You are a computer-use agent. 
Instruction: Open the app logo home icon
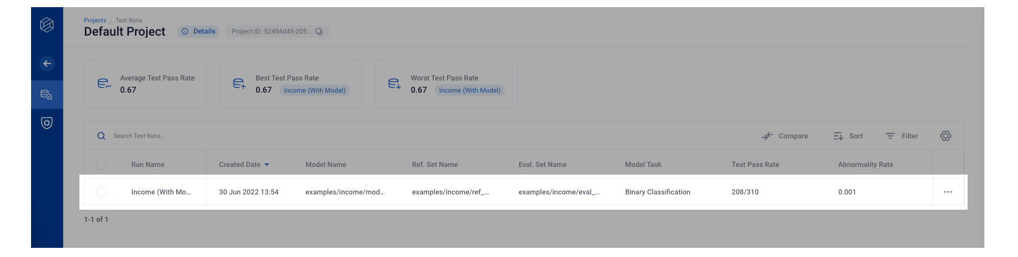tap(47, 25)
